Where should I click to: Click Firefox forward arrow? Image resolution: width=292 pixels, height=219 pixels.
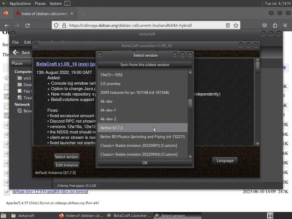[x=17, y=25]
